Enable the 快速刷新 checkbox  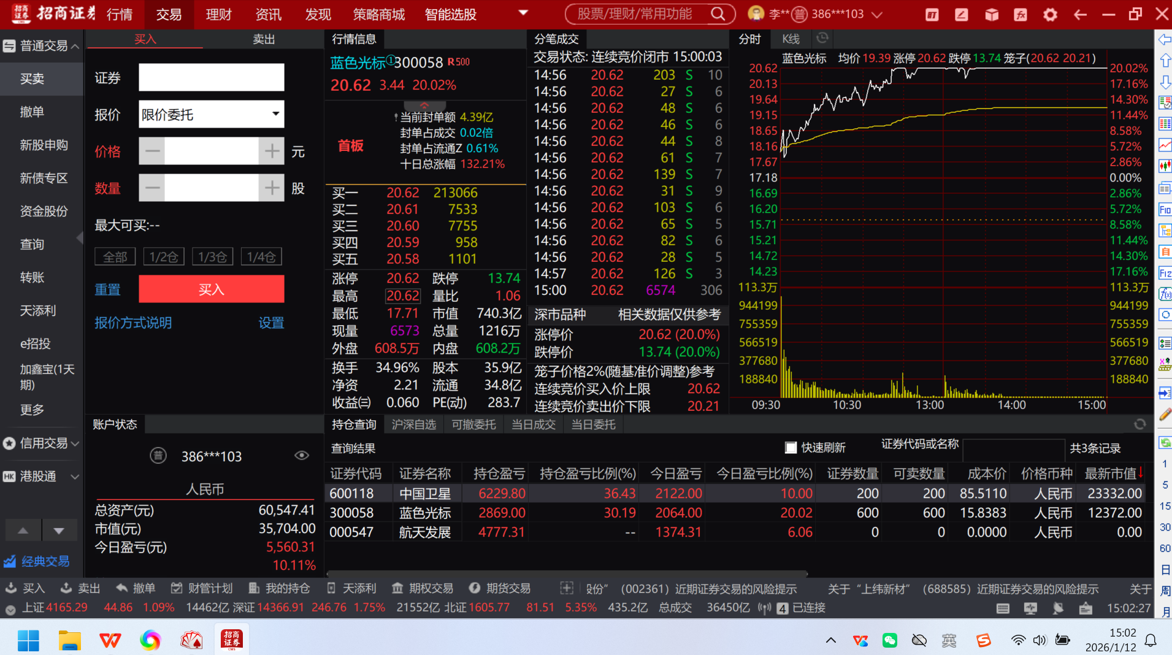[x=791, y=448]
